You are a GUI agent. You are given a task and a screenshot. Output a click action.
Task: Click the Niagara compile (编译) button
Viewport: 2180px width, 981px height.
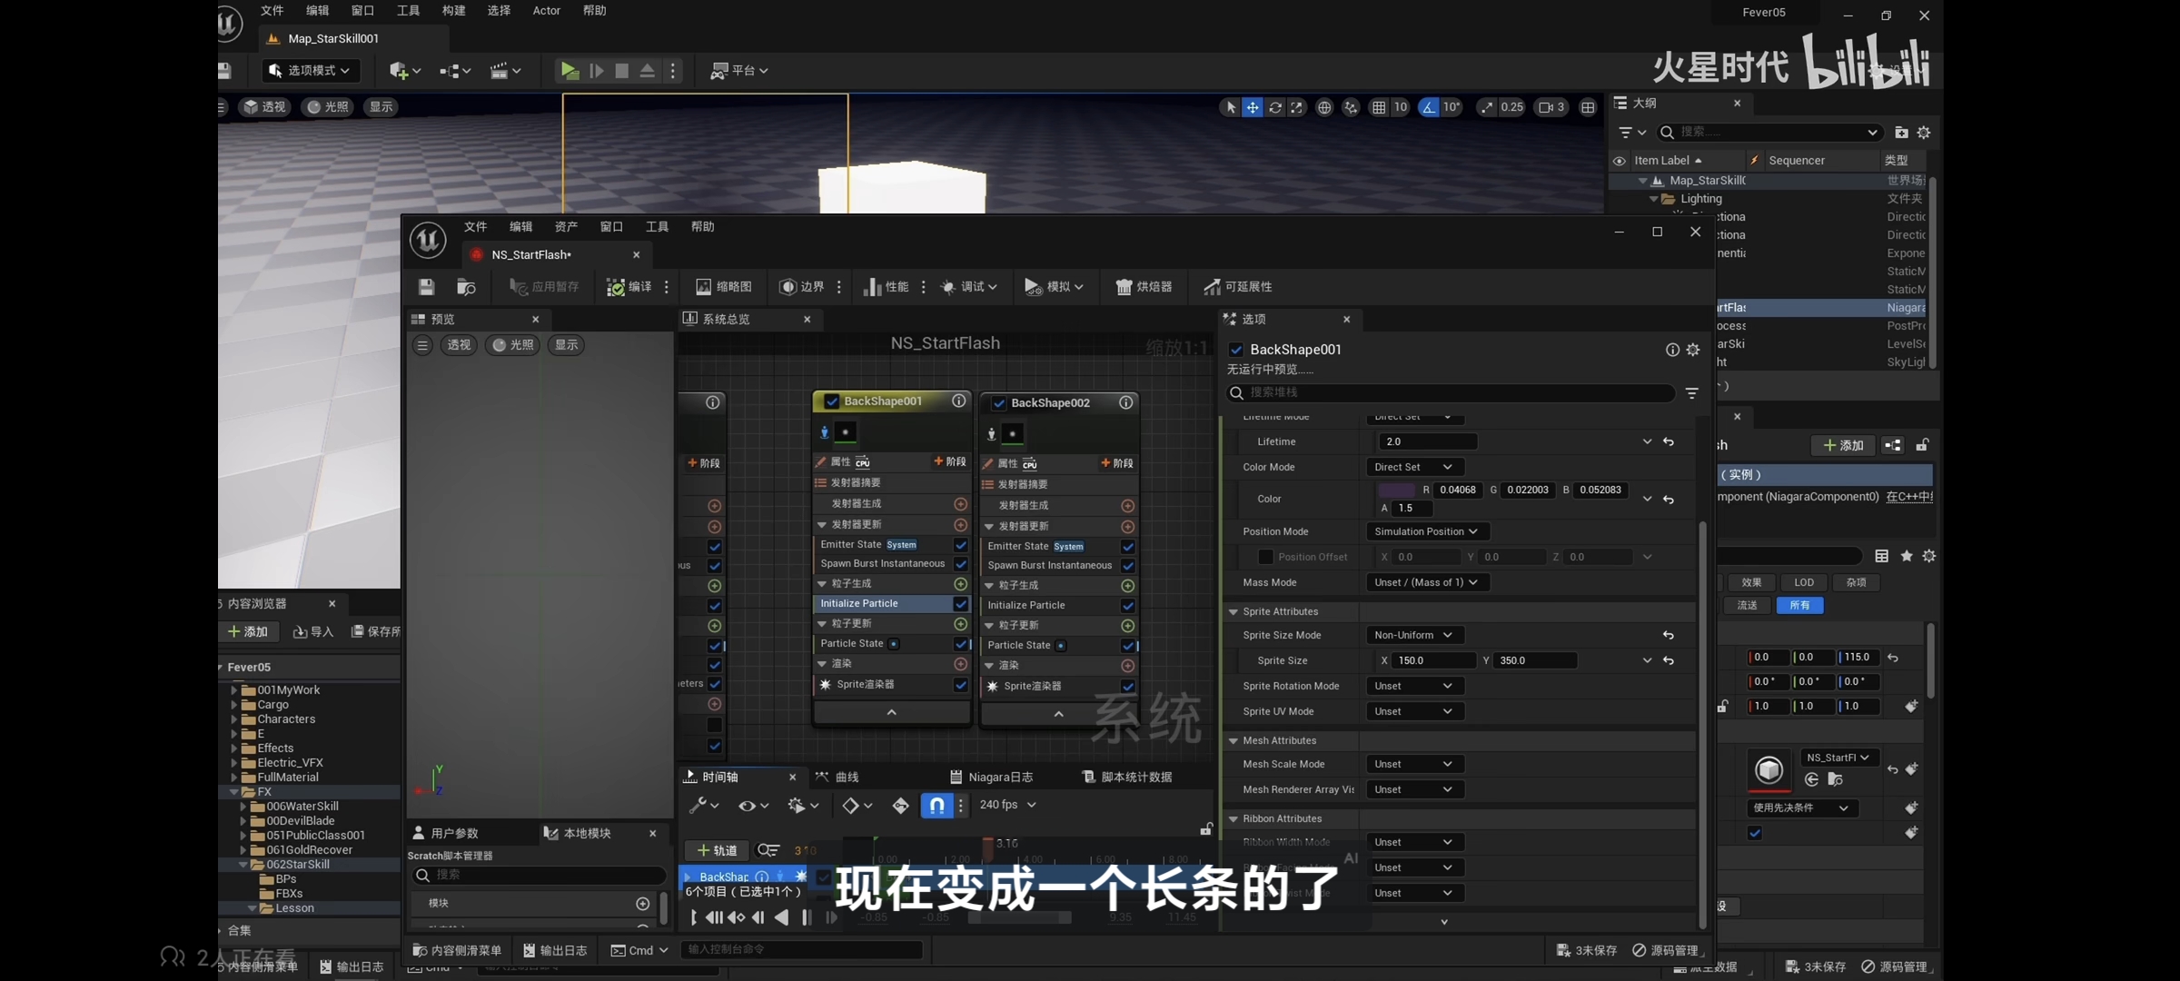click(629, 287)
